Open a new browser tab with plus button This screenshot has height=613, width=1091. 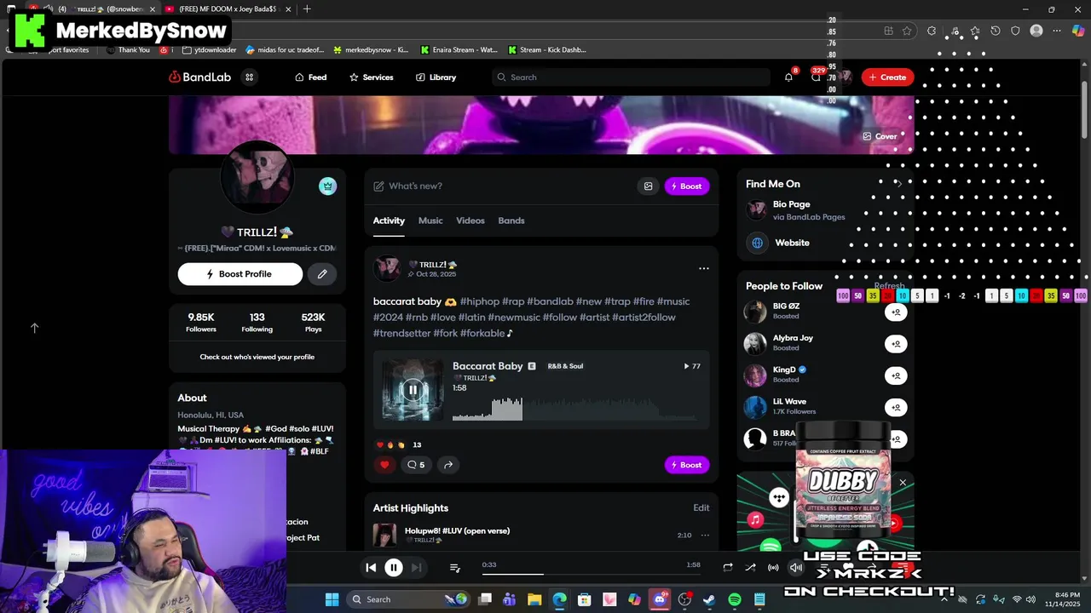click(307, 9)
